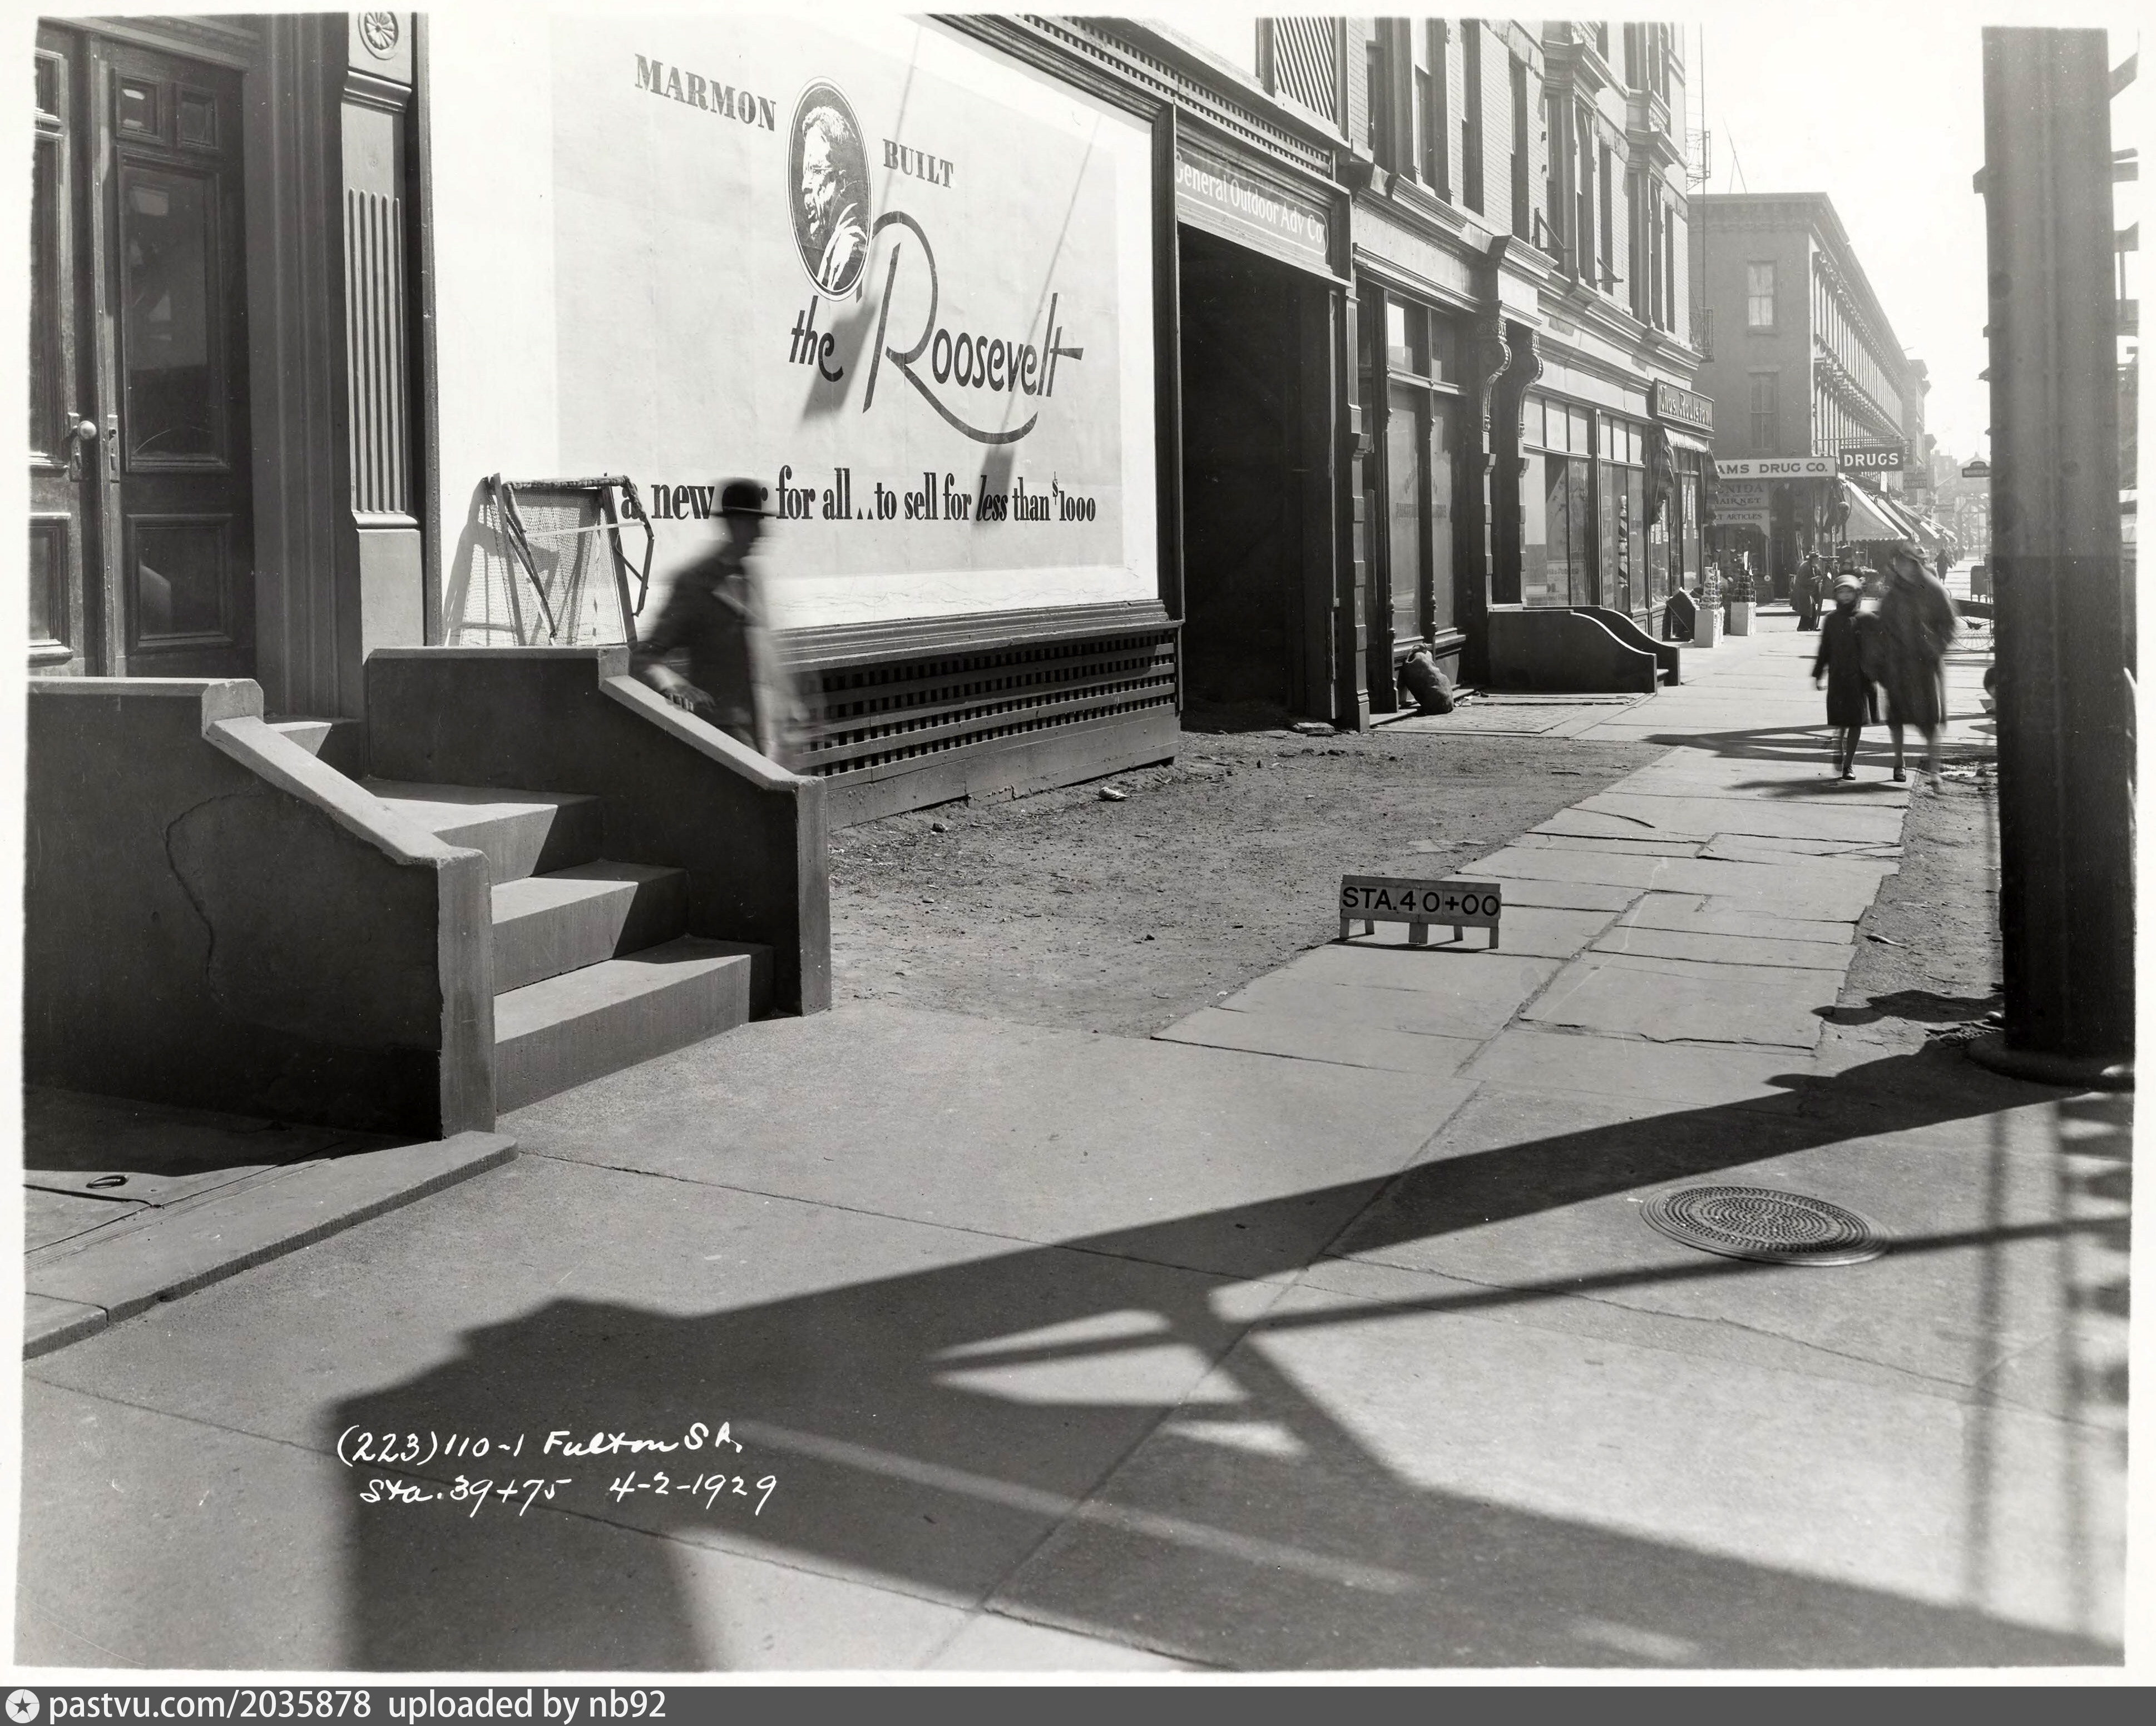Viewport: 2156px width, 1726px height.
Task: Click the rosette ornament above door pilaster
Action: [x=378, y=31]
